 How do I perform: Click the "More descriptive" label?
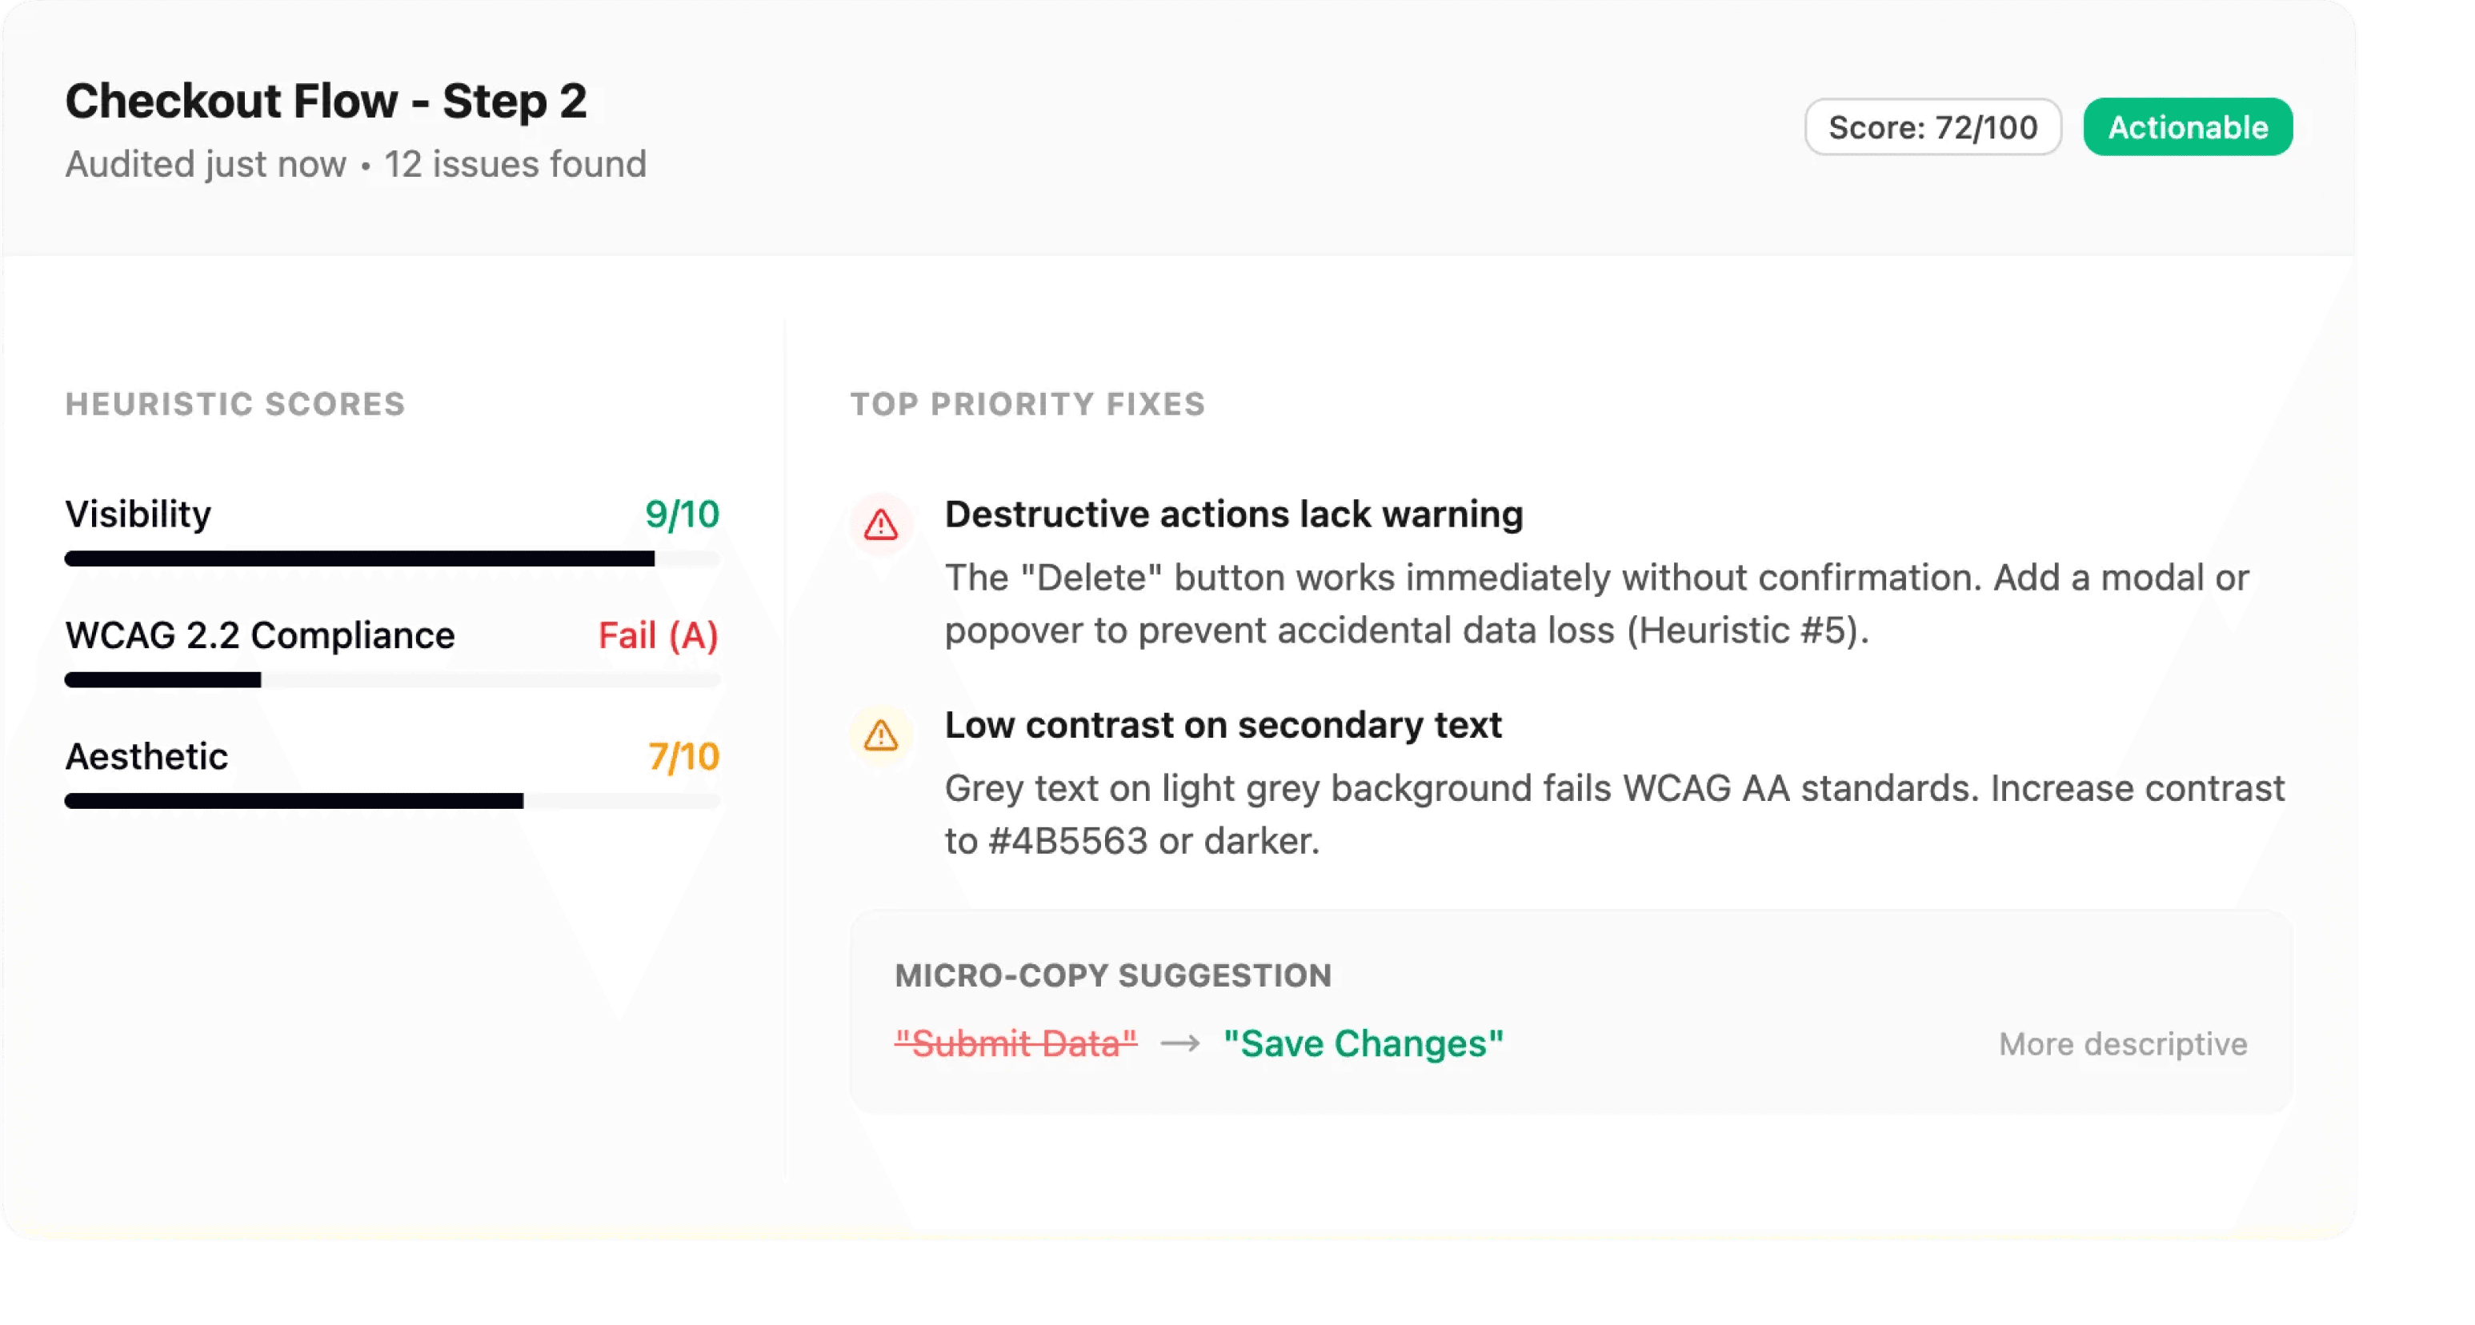tap(2122, 1043)
